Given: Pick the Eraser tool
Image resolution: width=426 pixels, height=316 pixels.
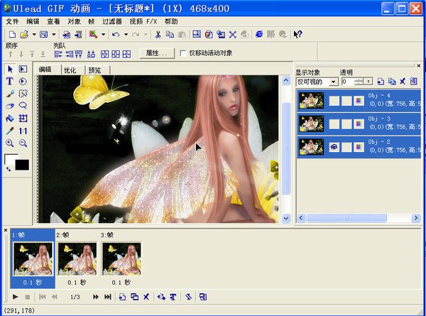Looking at the screenshot, I should pos(10,106).
